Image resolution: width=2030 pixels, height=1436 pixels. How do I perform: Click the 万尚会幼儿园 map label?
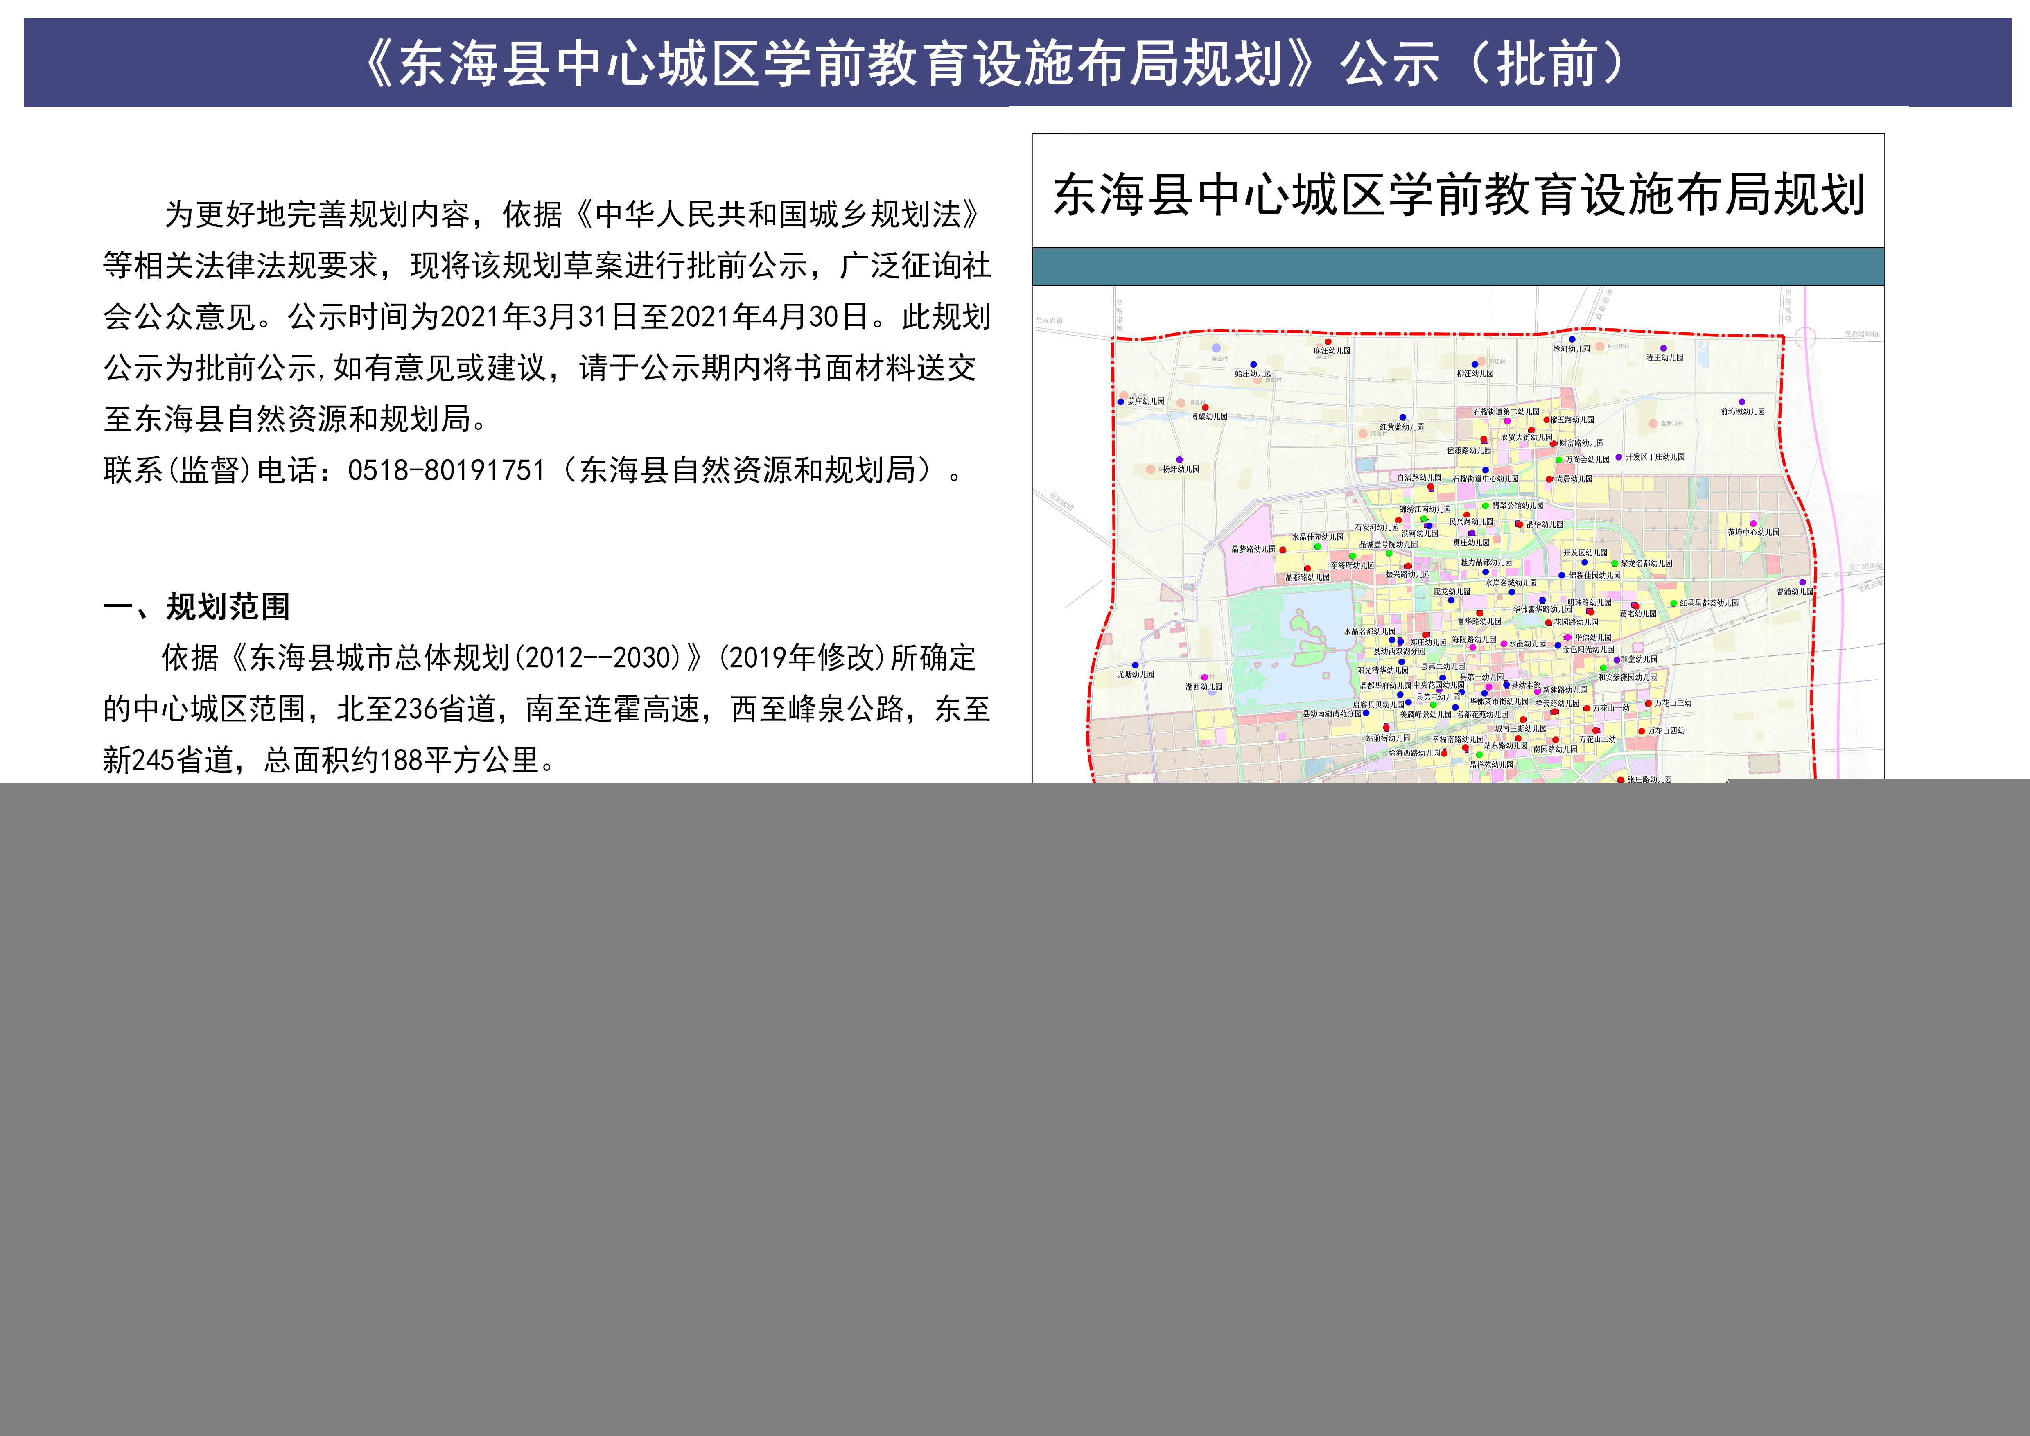click(x=1588, y=460)
